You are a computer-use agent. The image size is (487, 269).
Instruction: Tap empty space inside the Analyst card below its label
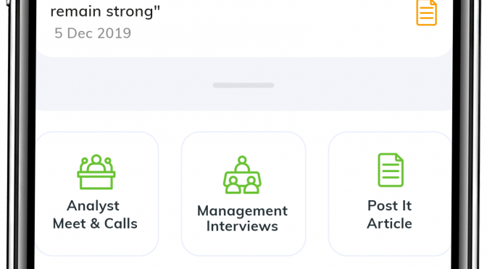(96, 243)
